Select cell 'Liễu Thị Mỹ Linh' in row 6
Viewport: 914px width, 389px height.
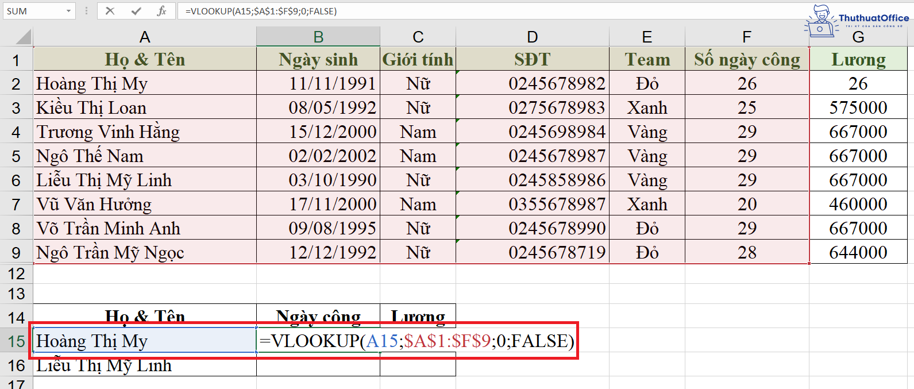[145, 180]
